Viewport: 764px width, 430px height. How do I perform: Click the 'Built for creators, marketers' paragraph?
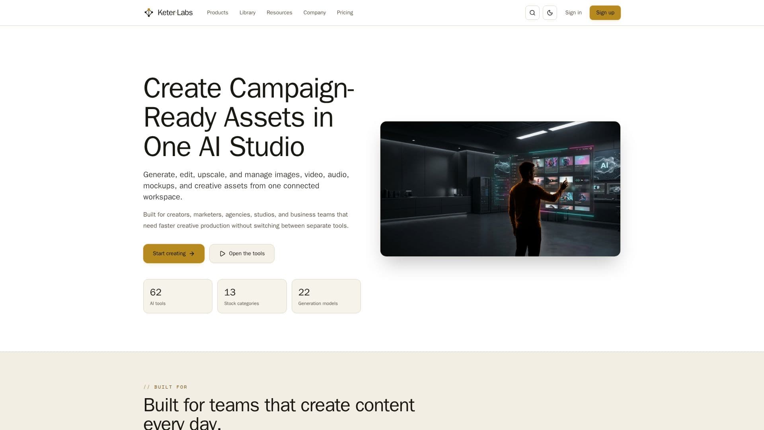(246, 220)
